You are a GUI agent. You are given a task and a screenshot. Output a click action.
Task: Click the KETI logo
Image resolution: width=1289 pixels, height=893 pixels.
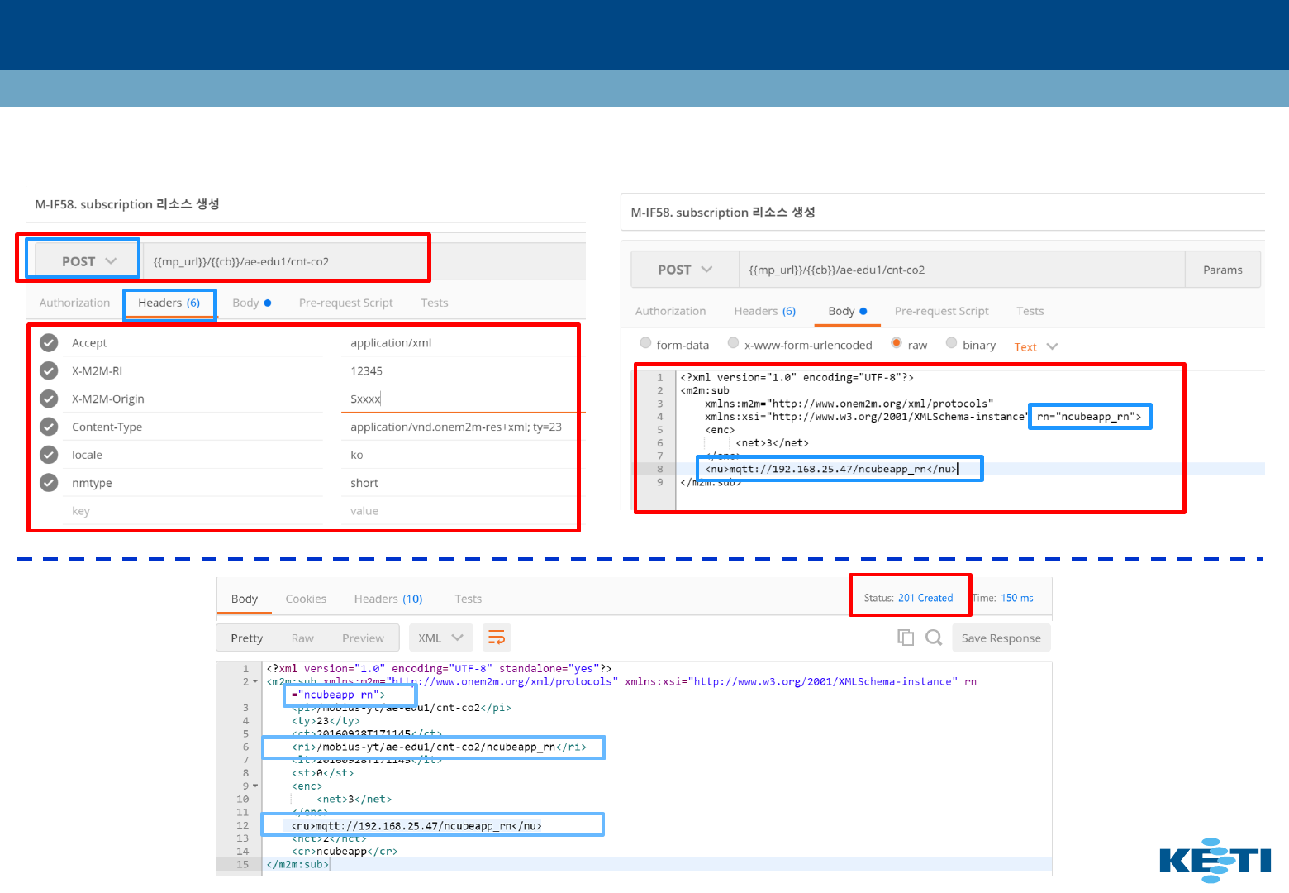(x=1215, y=861)
